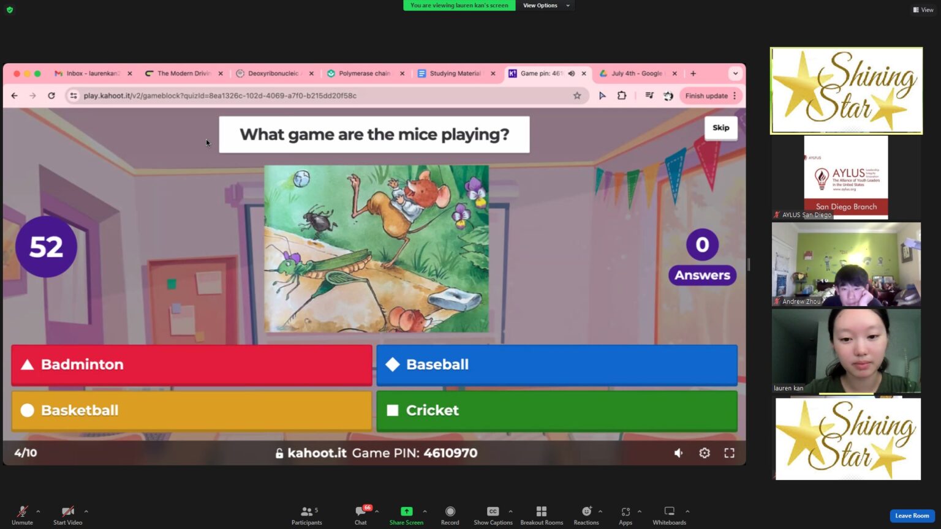Expand video options arrow next to Start Video
Image resolution: width=941 pixels, height=529 pixels.
pos(86,511)
